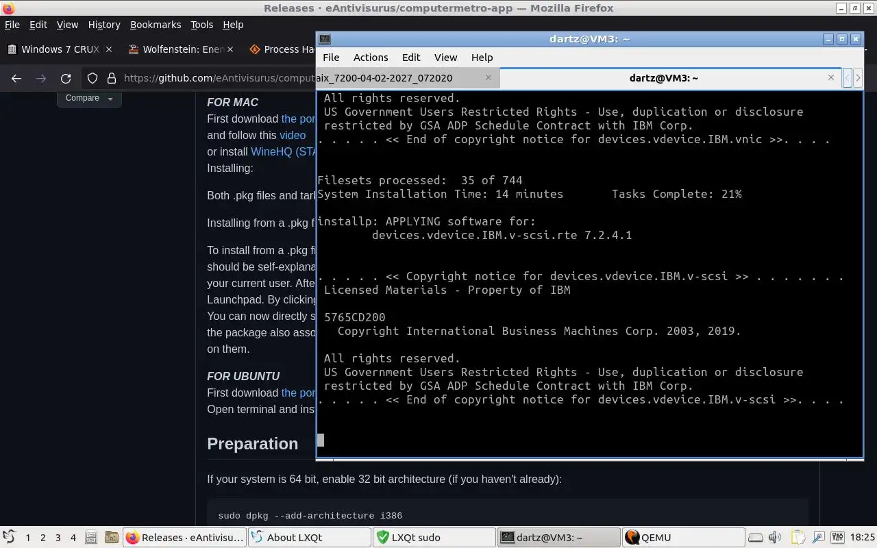
Task: Open Firefox Help menu
Action: (x=233, y=25)
